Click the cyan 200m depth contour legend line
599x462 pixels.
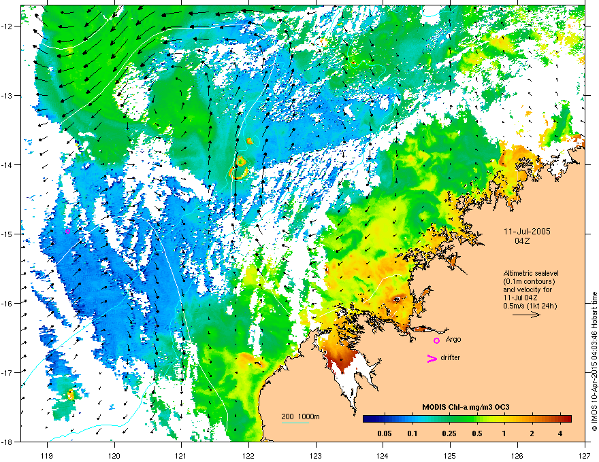[295, 423]
